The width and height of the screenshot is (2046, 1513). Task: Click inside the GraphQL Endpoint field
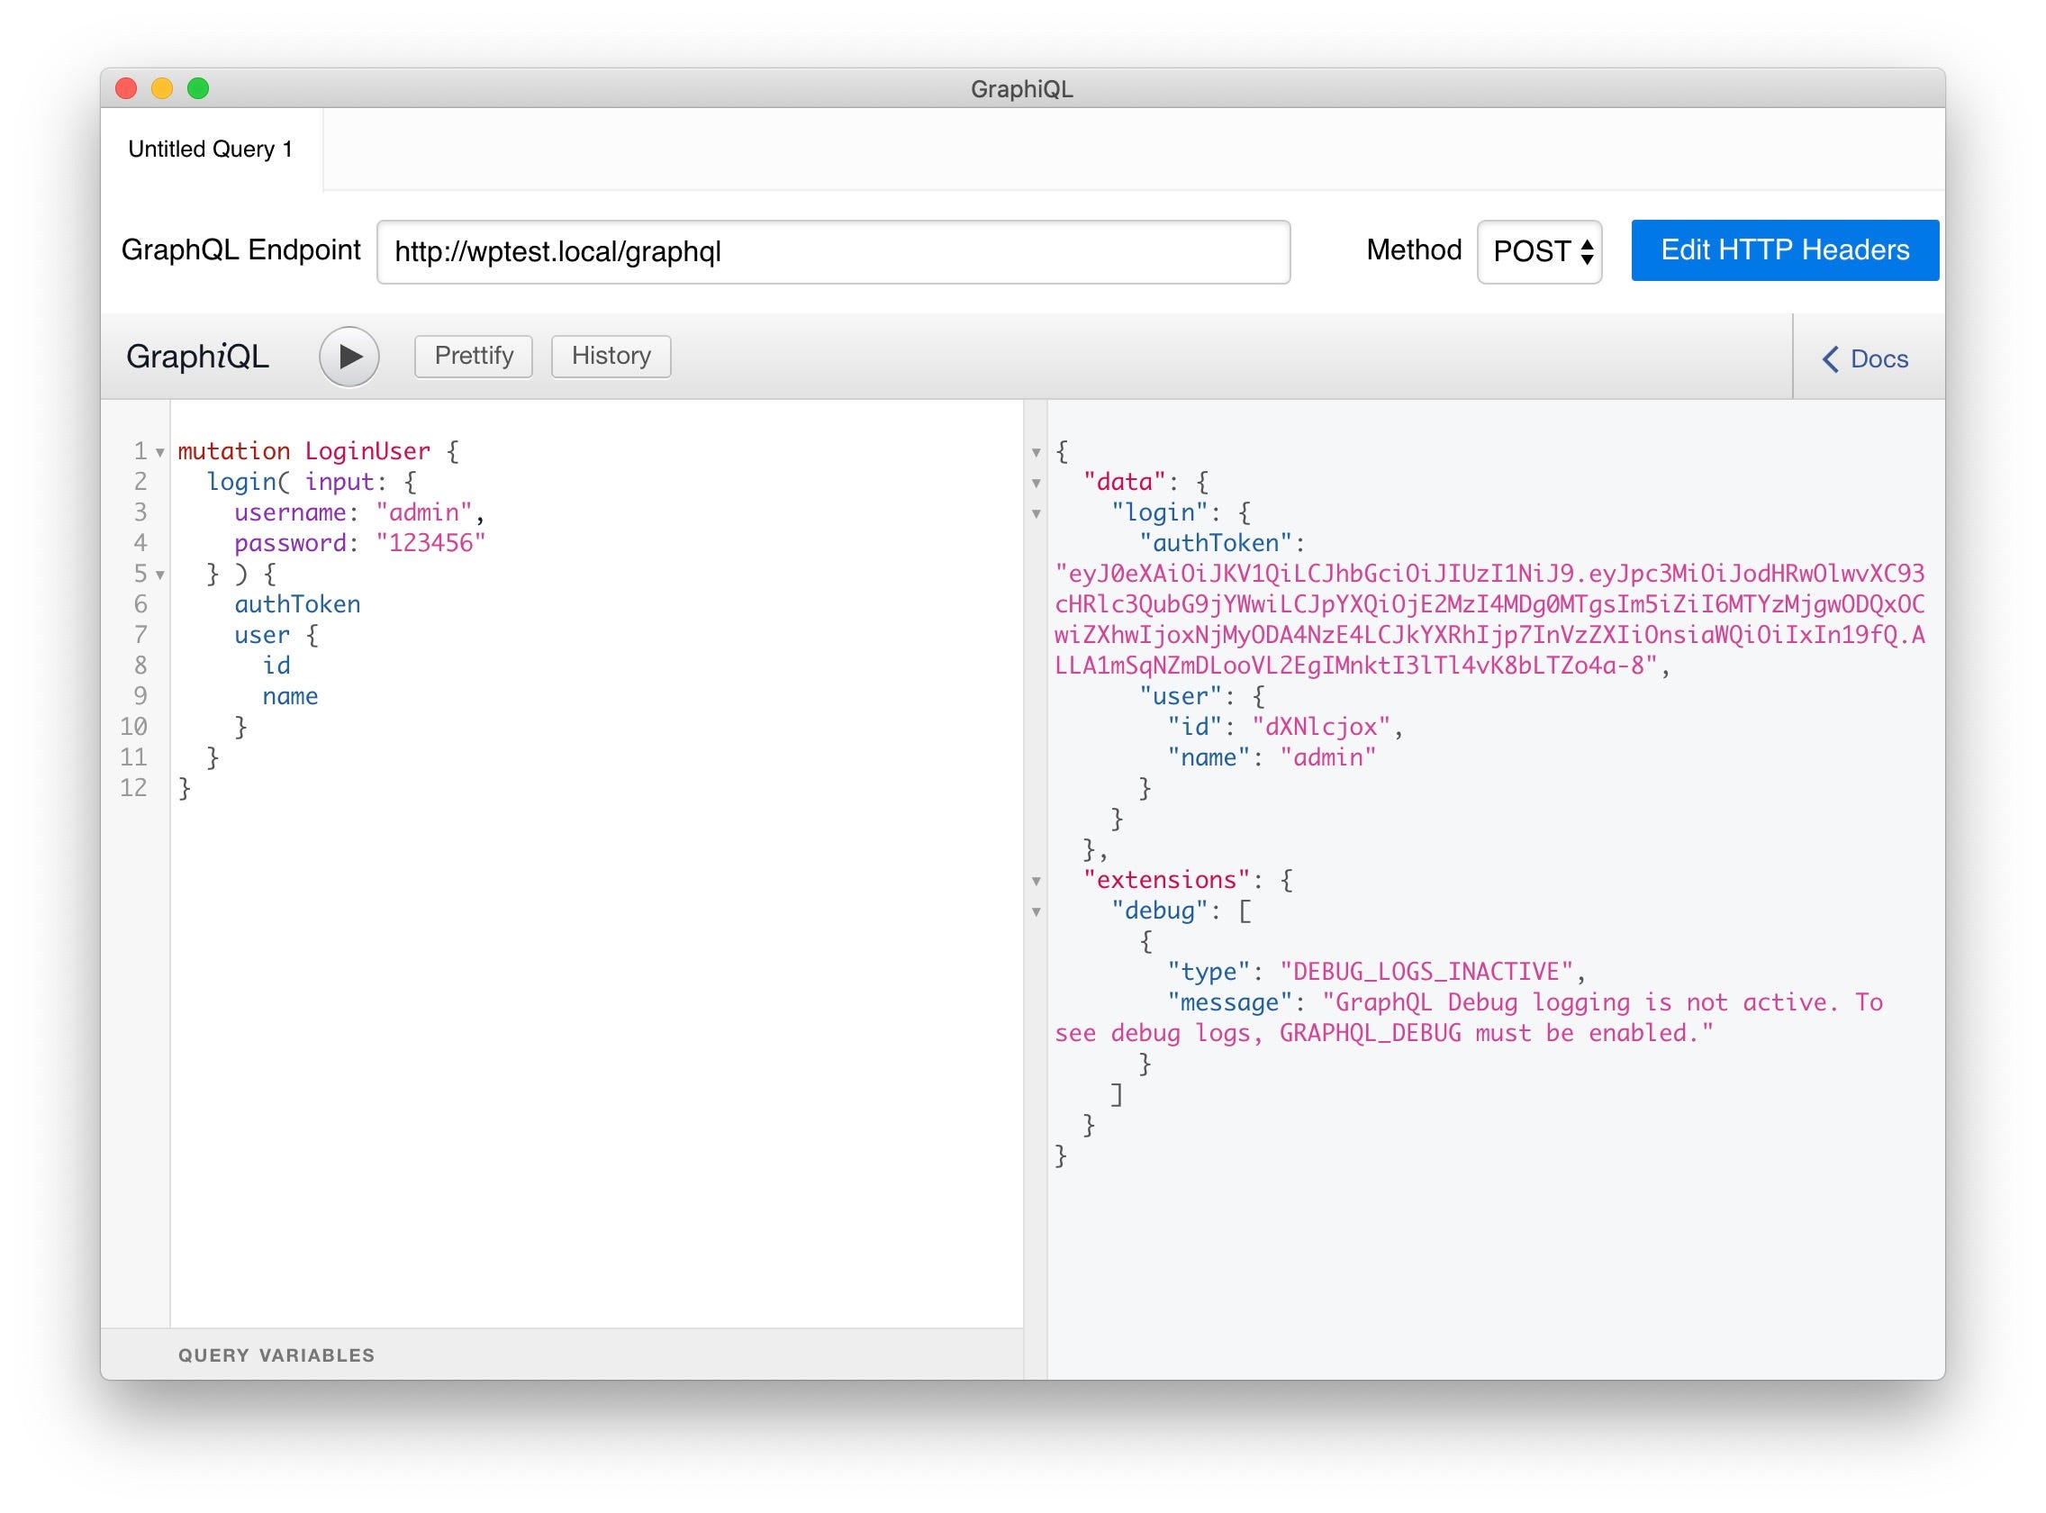point(833,254)
